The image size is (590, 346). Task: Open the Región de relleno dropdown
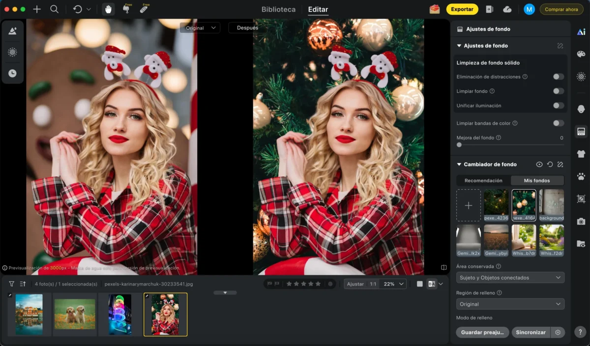tap(510, 304)
